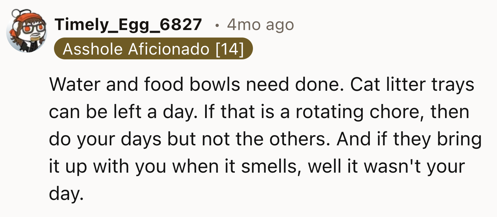Click the word Aficionado in the flair
The height and width of the screenshot is (217, 497).
(x=169, y=49)
